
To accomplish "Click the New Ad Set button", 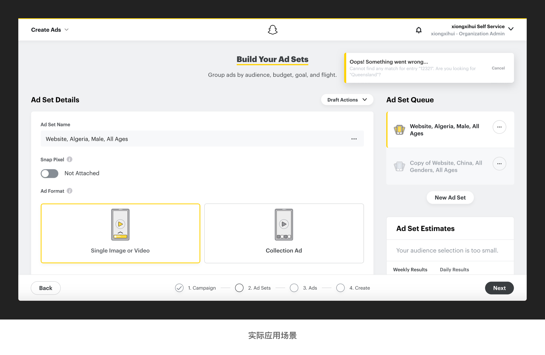I will coord(450,198).
